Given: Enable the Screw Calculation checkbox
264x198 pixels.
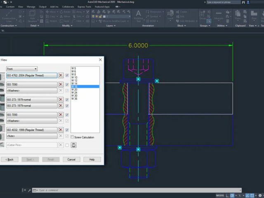Looking at the screenshot, I should click(x=72, y=137).
